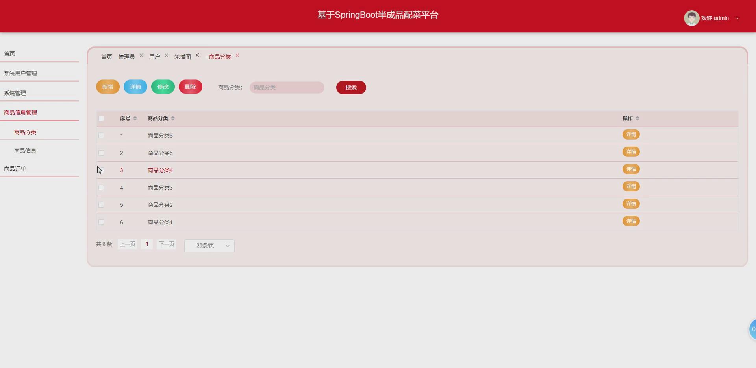Screen dimensions: 756x368
Task: Click the 欢迎 admin text
Action: tap(715, 18)
